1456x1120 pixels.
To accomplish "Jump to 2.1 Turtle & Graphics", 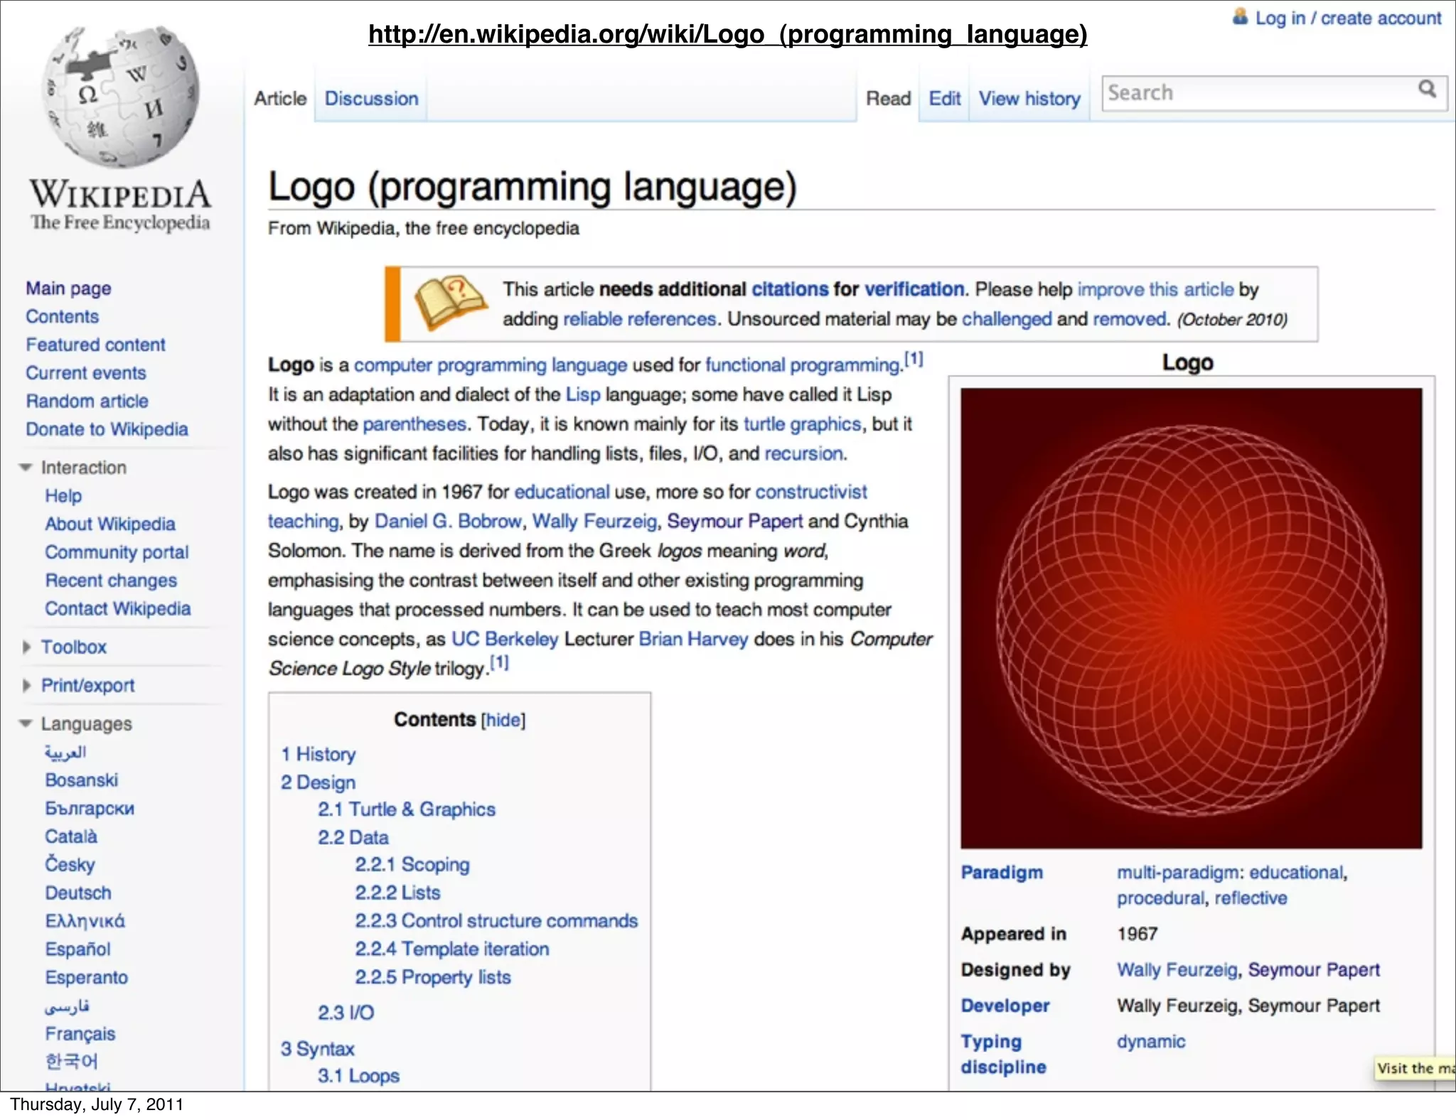I will click(x=407, y=809).
